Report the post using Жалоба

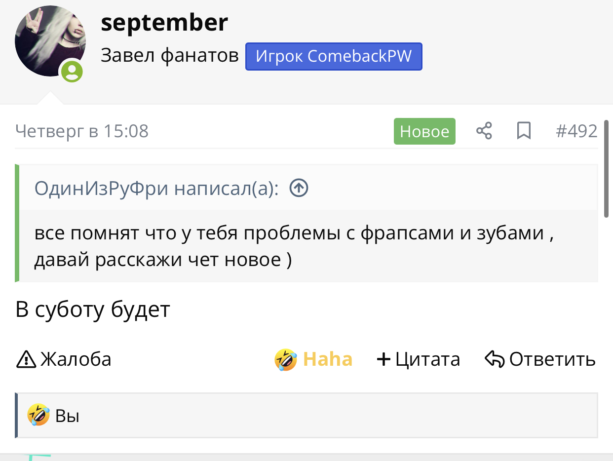click(x=64, y=359)
